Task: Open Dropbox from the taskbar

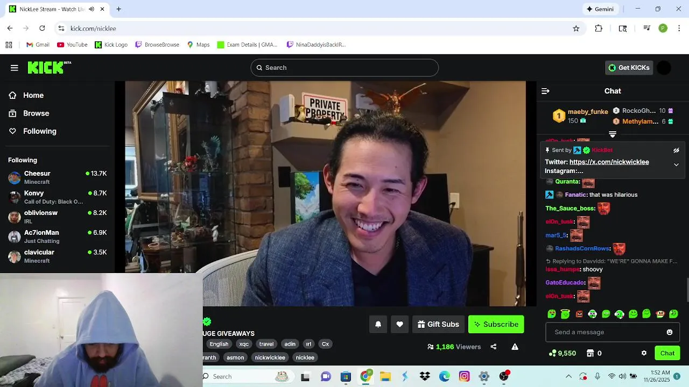Action: (425, 376)
